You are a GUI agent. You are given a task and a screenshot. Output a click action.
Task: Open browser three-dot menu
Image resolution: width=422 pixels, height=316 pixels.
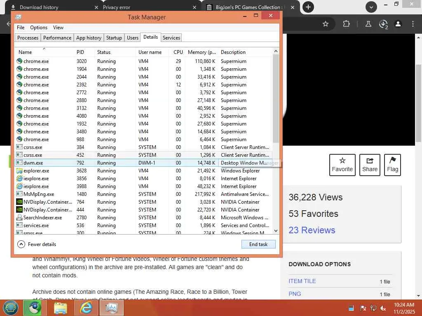(x=413, y=24)
